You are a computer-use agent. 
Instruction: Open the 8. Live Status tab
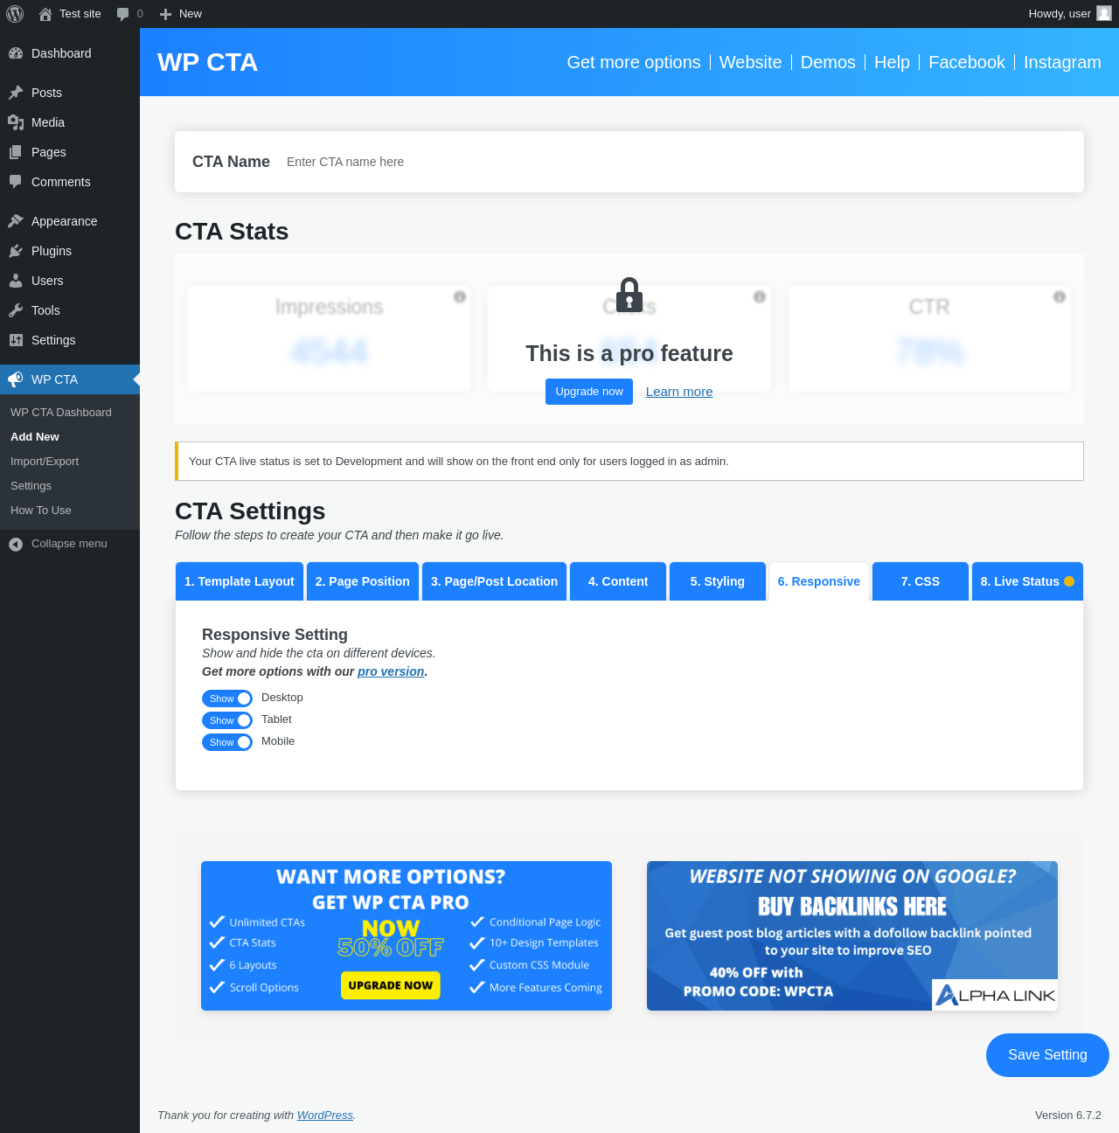coord(1027,581)
